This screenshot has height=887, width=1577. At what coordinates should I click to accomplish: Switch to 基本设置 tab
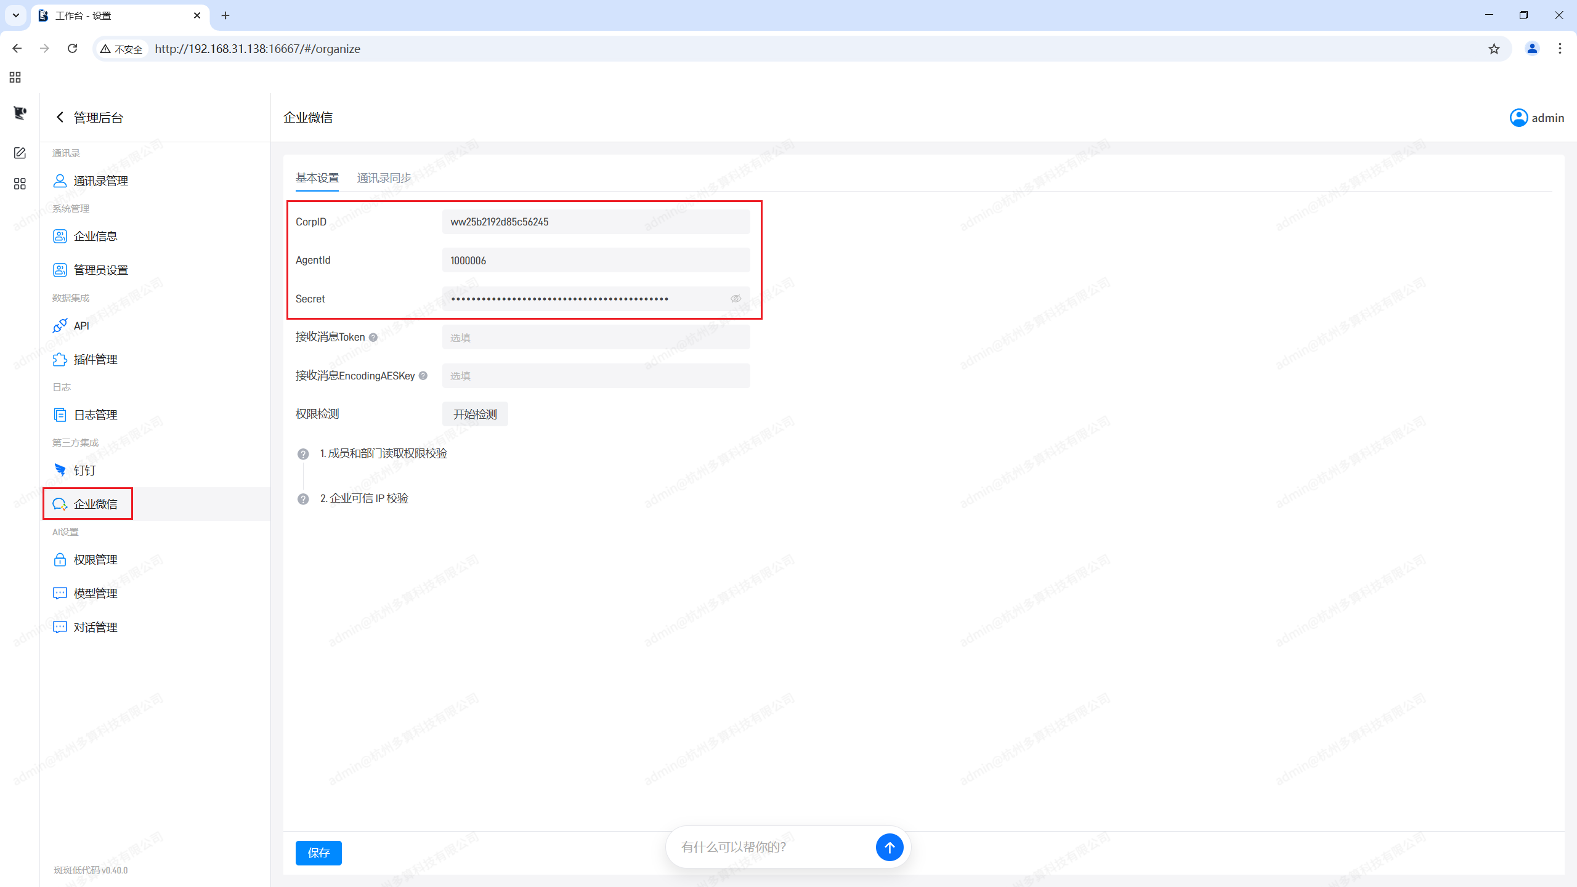coord(317,178)
